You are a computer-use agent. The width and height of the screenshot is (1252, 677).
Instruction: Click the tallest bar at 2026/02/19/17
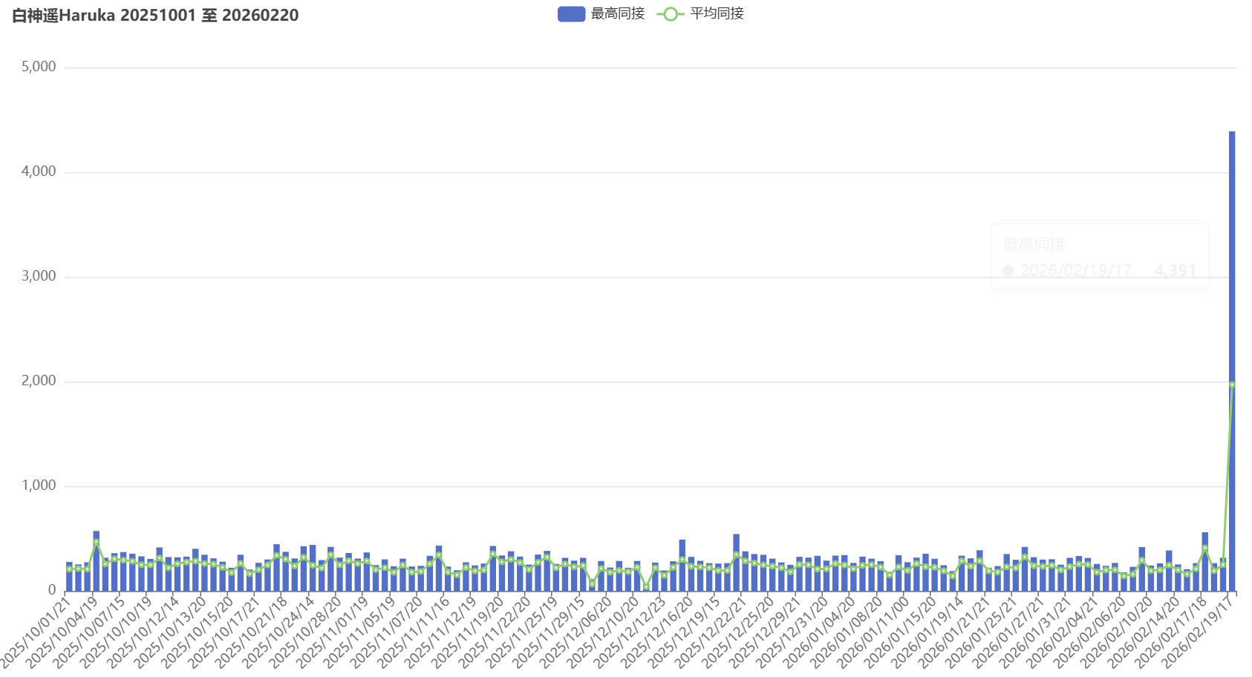point(1232,356)
